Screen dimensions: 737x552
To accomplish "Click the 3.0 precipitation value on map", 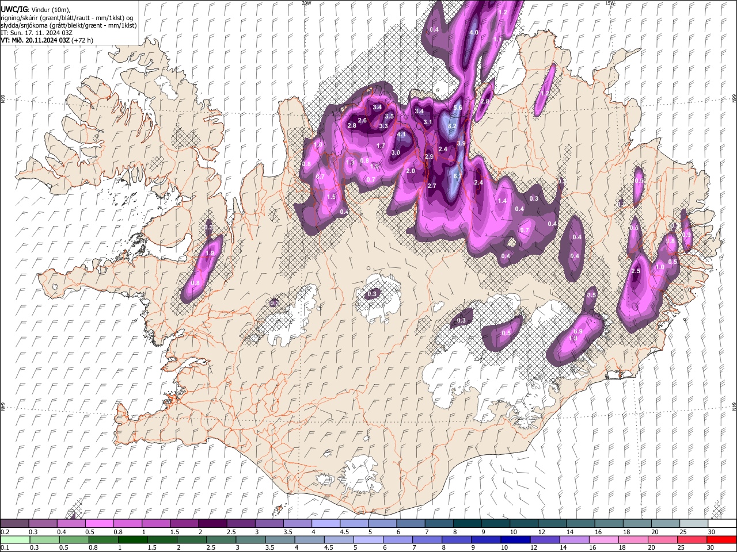I will 396,153.
